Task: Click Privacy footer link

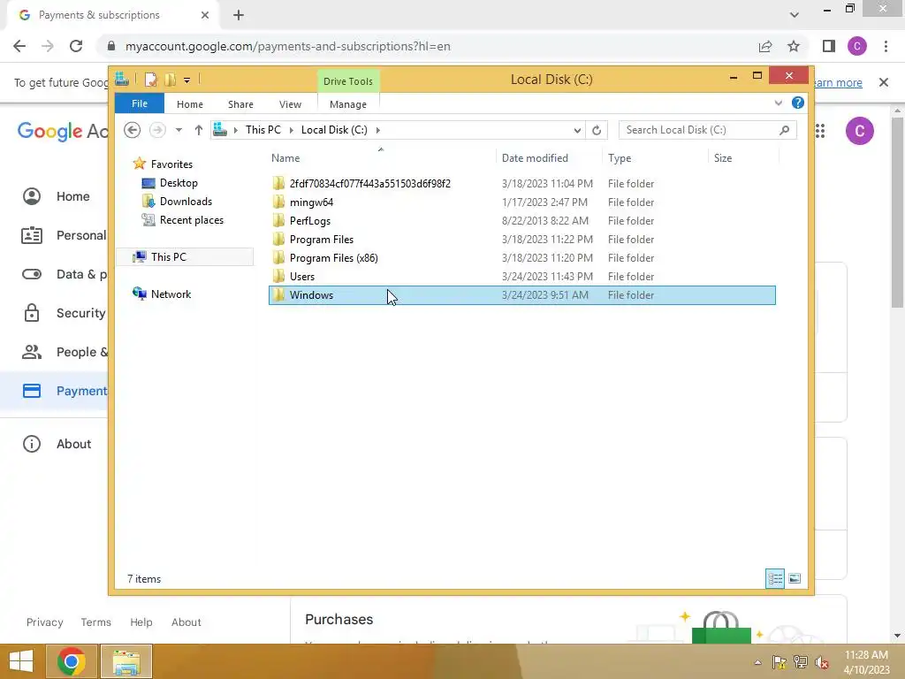Action: tap(44, 622)
